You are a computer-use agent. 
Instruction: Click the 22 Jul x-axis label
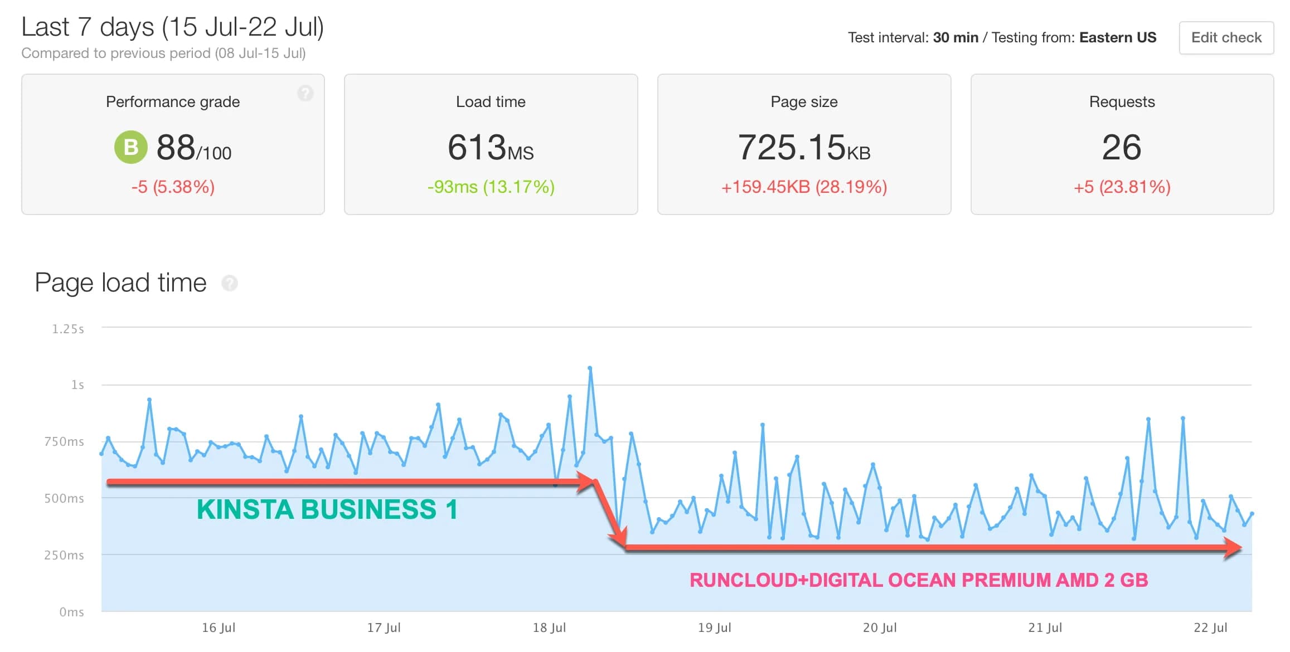click(1210, 627)
